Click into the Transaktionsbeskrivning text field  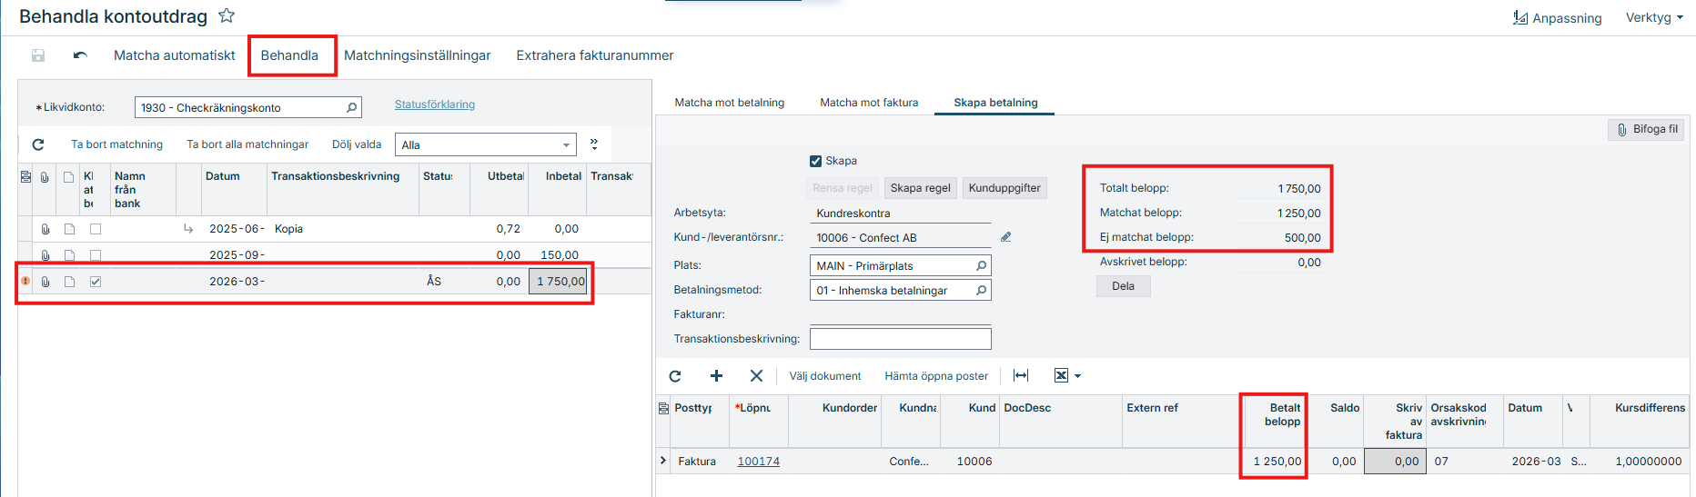(x=900, y=339)
